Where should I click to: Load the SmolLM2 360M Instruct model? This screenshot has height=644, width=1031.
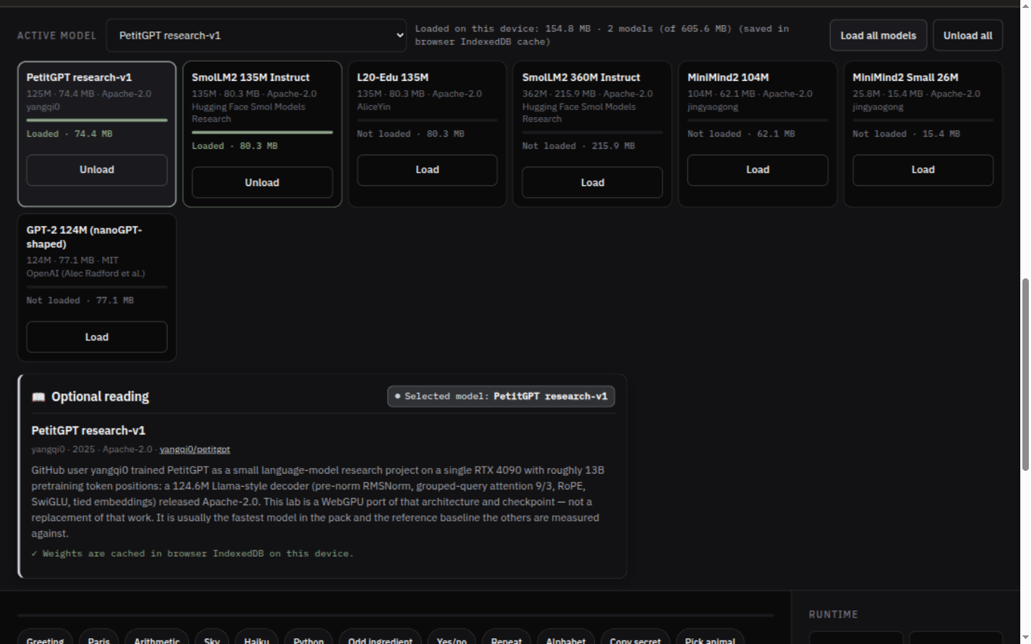[x=592, y=182]
